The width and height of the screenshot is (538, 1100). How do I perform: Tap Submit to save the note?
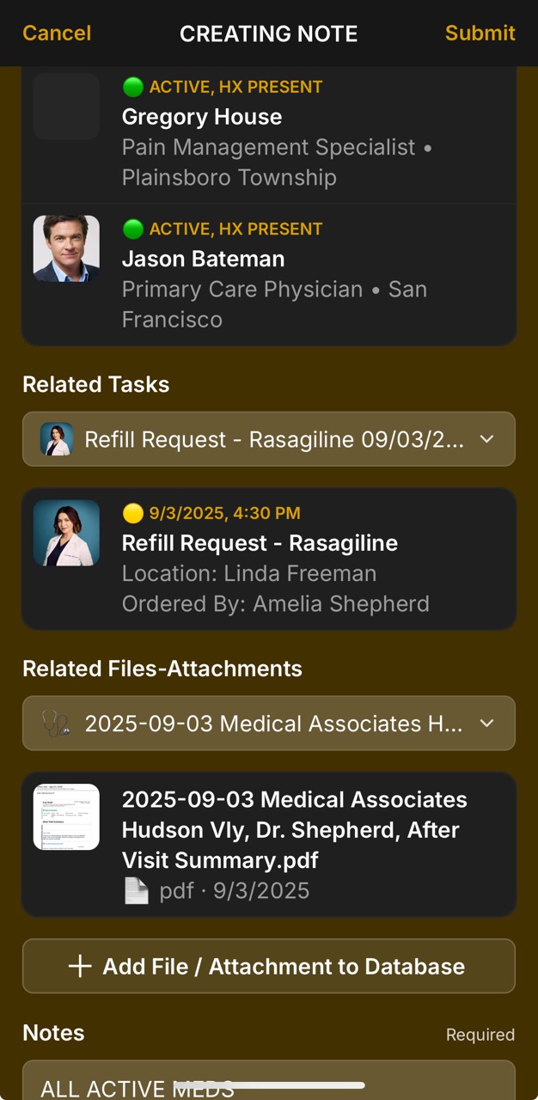pyautogui.click(x=480, y=34)
